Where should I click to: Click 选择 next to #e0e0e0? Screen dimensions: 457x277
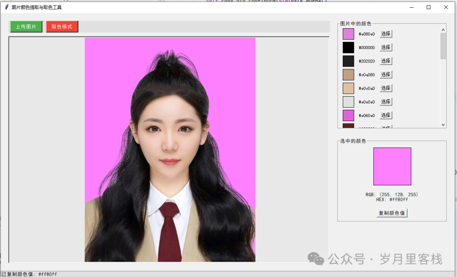point(385,101)
